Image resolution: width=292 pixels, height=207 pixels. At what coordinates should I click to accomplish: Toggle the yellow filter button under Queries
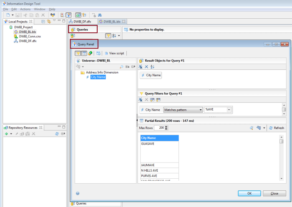[108, 36]
